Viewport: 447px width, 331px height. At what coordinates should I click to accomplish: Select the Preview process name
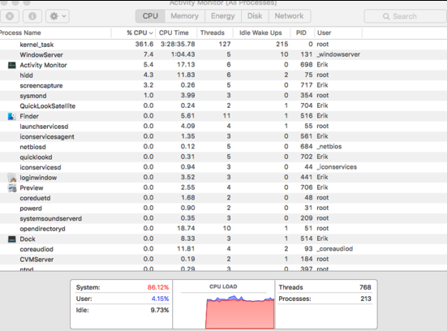32,188
